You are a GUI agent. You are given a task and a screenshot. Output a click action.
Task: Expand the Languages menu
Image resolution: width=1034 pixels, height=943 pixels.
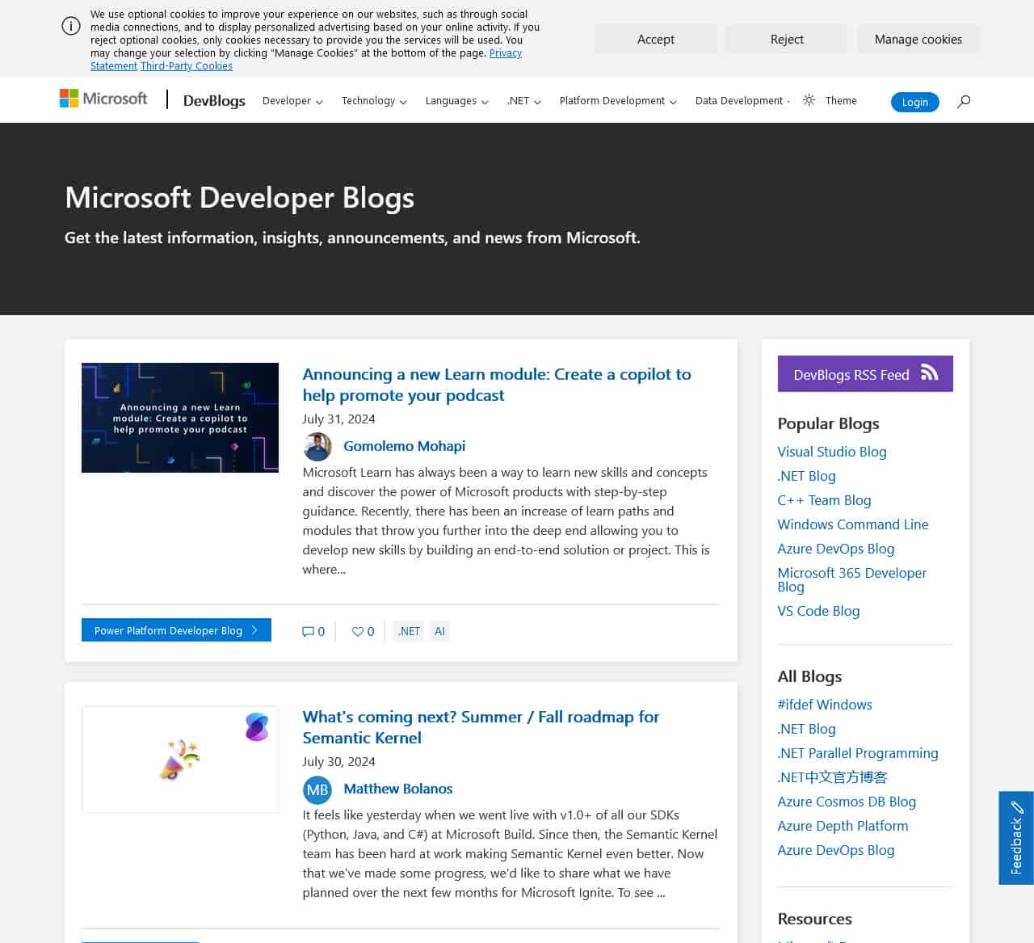pyautogui.click(x=457, y=101)
